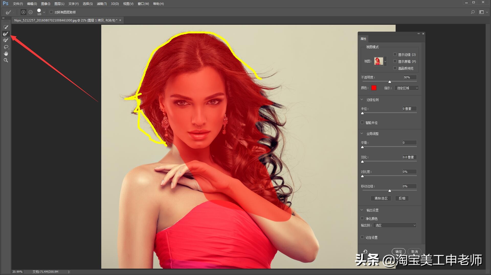Select the Hand tool

tap(6, 54)
